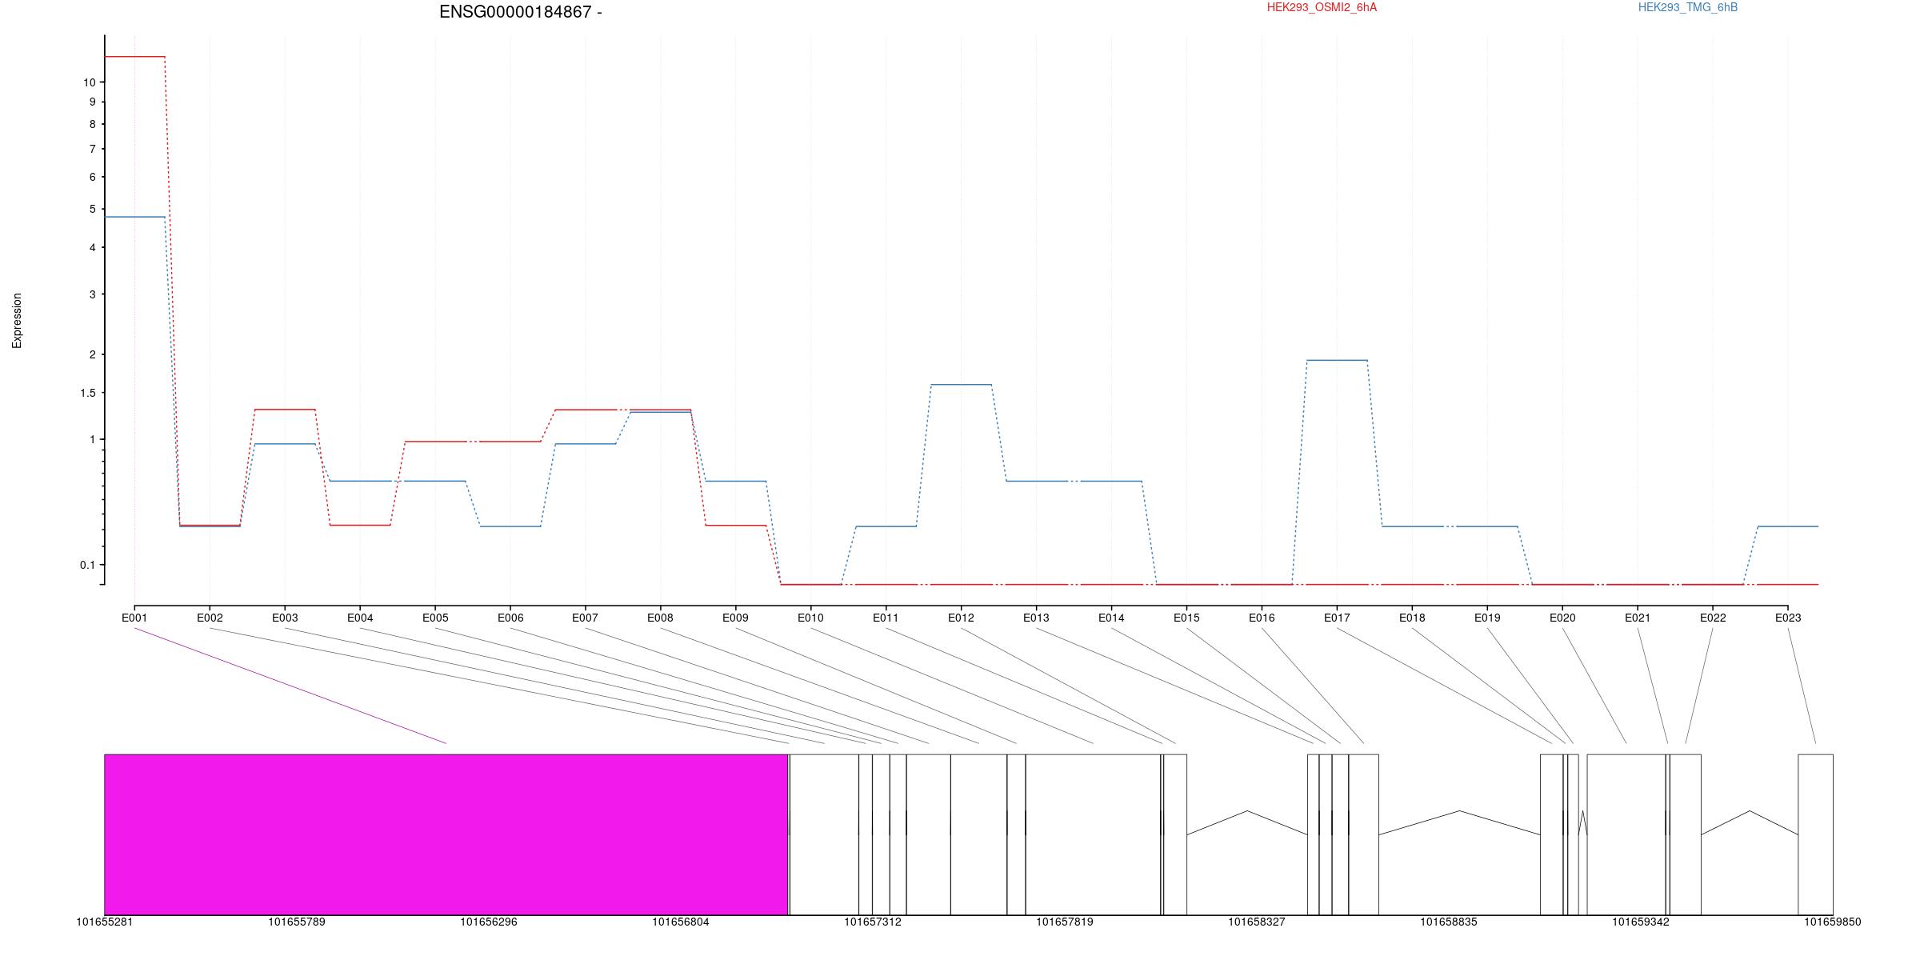Click the blue E012 expression peak

(961, 385)
